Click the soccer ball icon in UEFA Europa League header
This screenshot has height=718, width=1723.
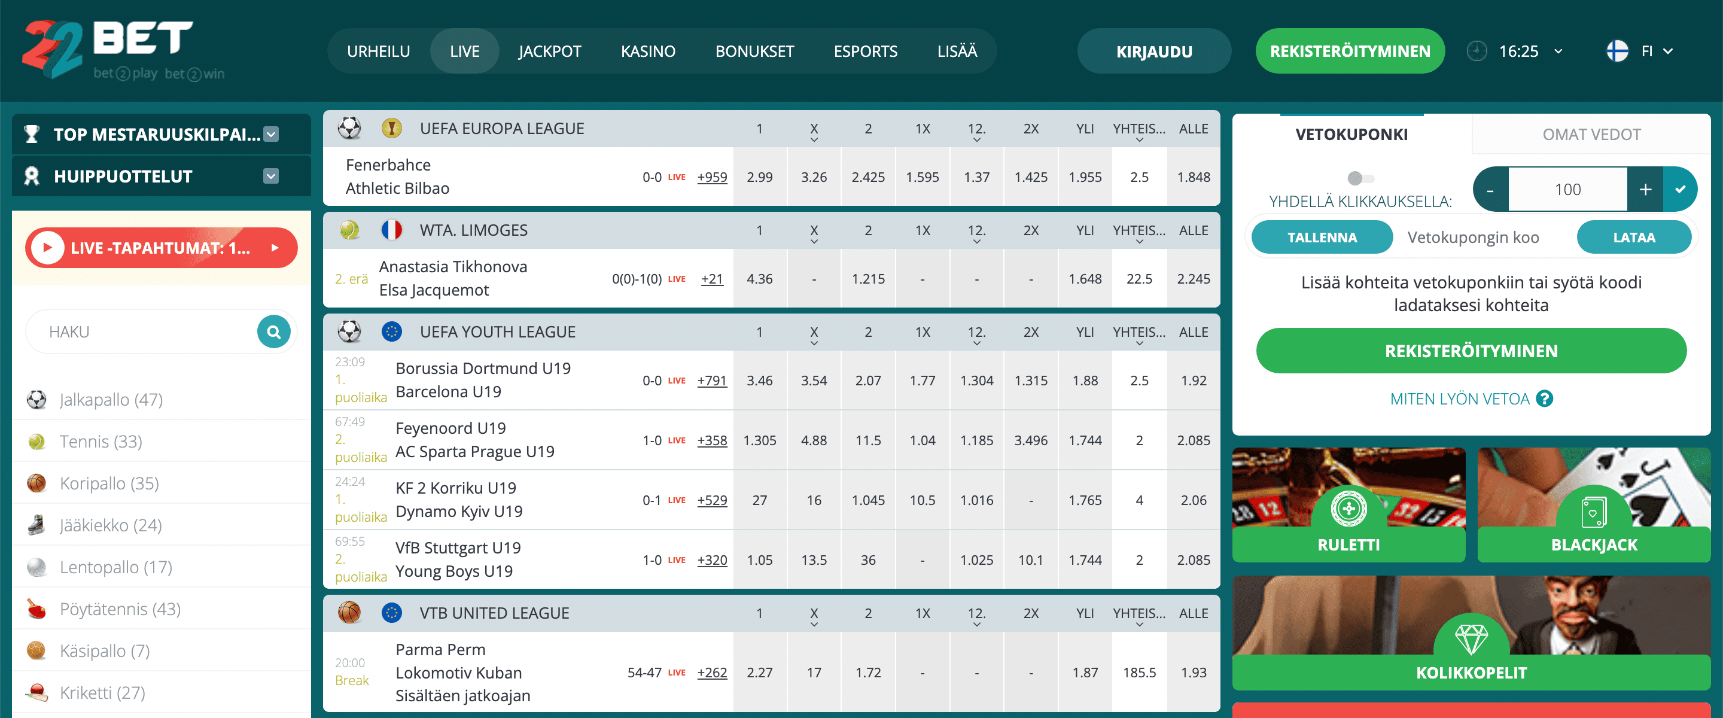pos(349,128)
